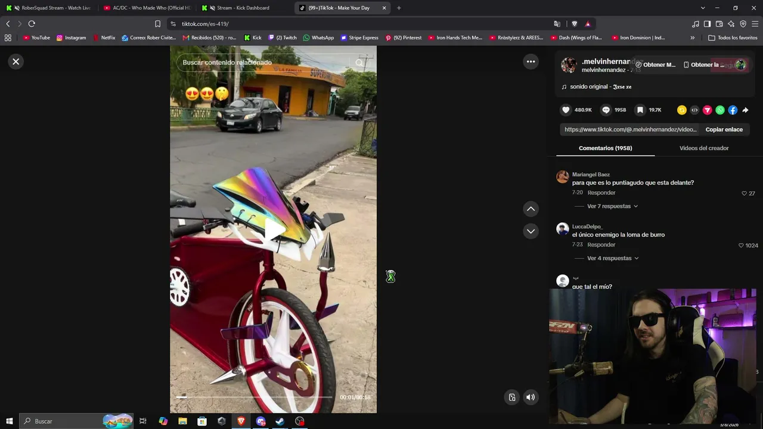Open the embed code icon
This screenshot has width=763, height=429.
click(x=694, y=110)
